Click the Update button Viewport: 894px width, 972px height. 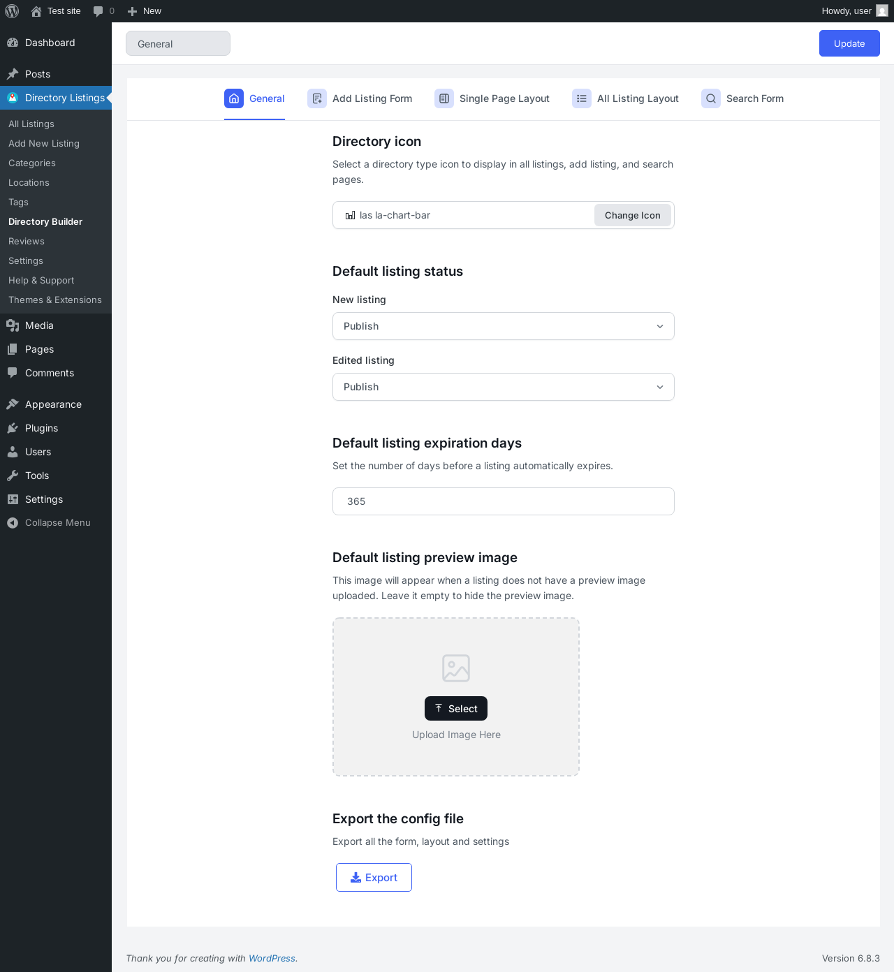[849, 43]
